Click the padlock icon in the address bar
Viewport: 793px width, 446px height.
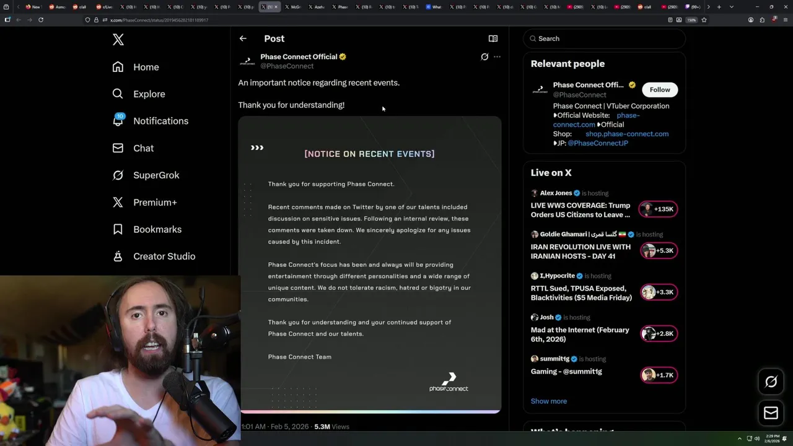tap(96, 20)
